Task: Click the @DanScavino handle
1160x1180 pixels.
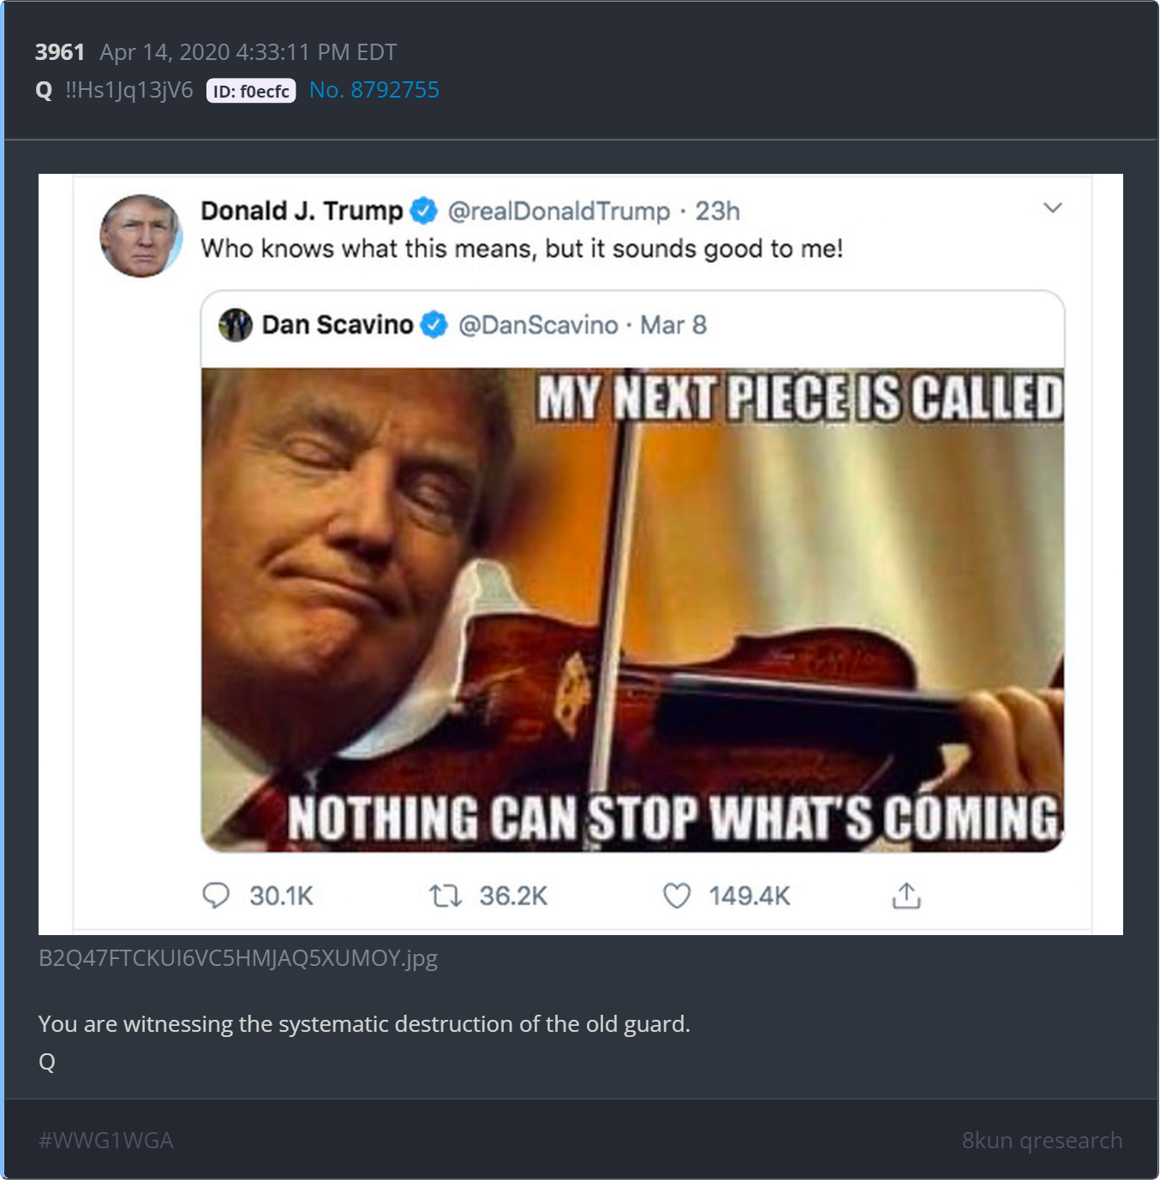Action: tap(538, 325)
